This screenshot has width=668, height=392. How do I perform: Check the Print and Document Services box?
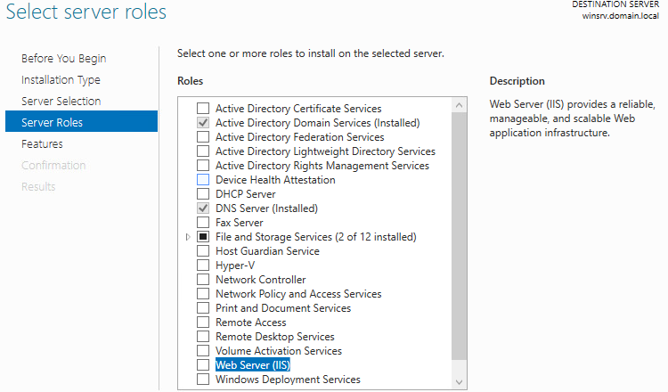pyautogui.click(x=203, y=308)
